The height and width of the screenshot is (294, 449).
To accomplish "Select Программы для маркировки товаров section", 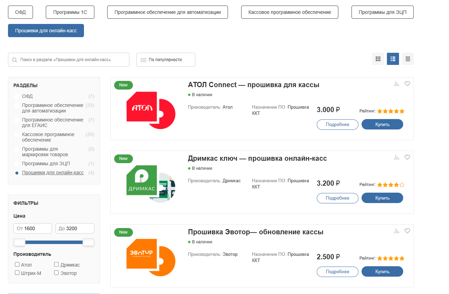I will pyautogui.click(x=45, y=152).
